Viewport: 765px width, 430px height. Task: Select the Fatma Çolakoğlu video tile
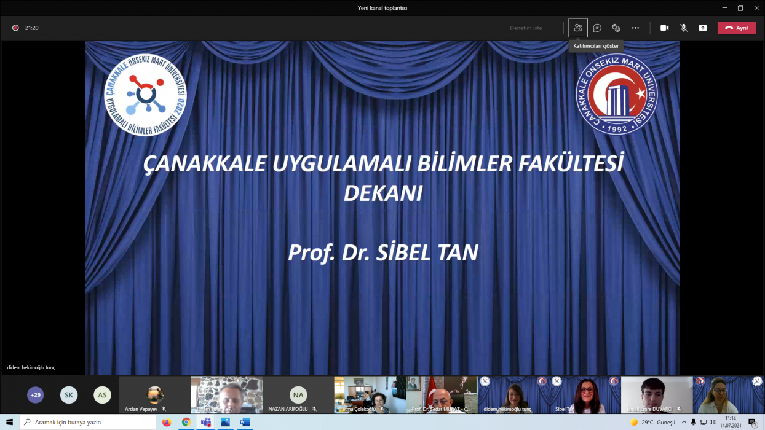coord(370,395)
